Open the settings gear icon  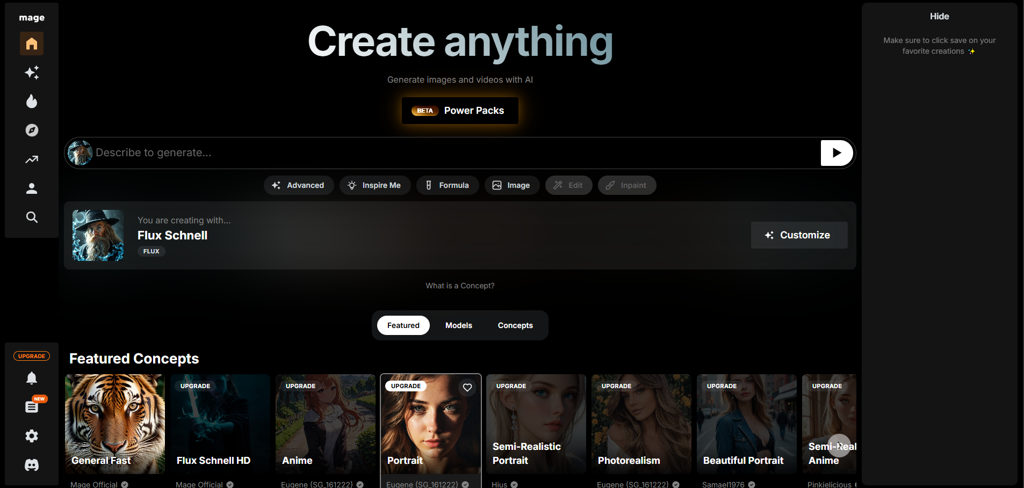32,436
